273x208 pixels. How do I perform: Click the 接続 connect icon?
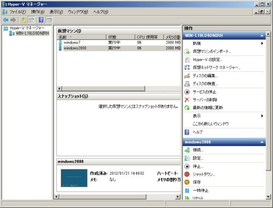pos(187,150)
